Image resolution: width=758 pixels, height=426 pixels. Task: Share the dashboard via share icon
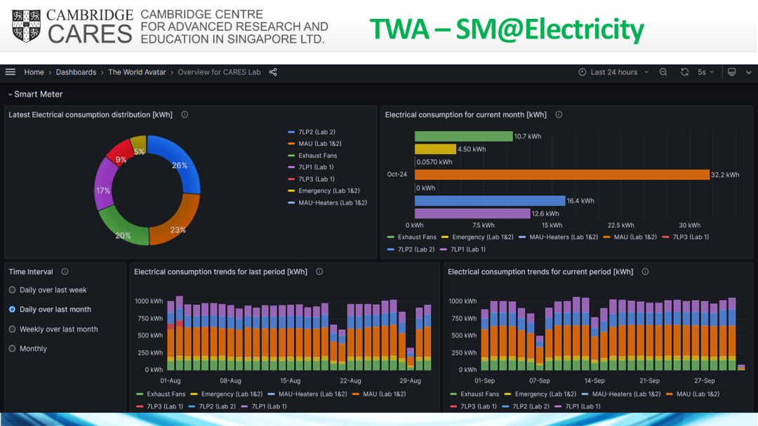[273, 72]
